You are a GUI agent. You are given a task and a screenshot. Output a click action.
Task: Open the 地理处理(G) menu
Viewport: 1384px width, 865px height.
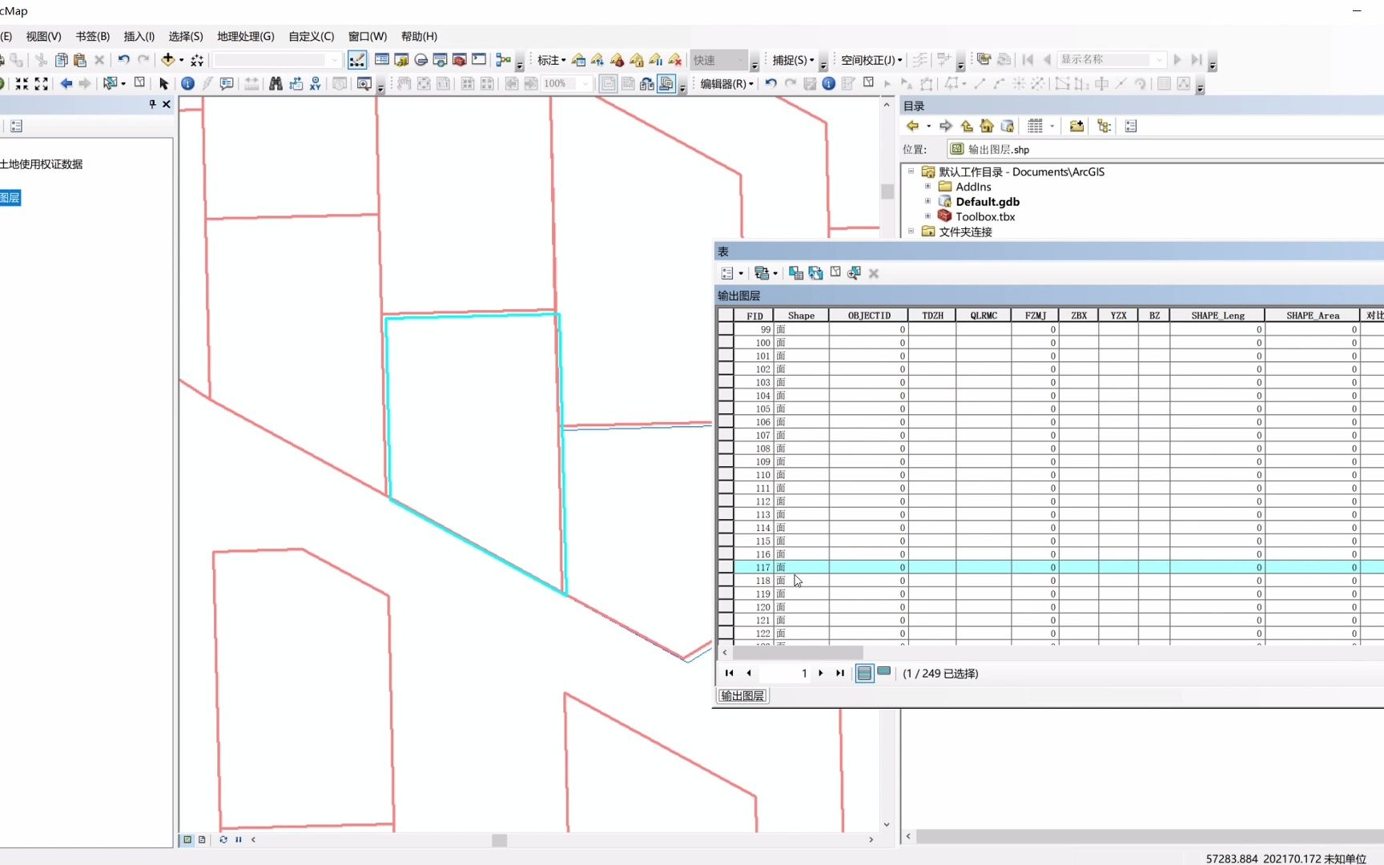click(245, 36)
